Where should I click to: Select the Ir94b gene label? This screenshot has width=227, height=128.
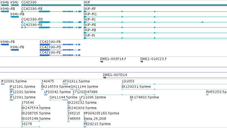(x=5, y=2)
